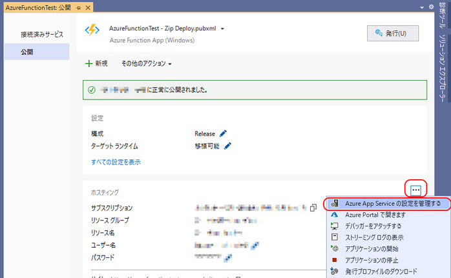451x278 pixels.
Task: Click the リソース名 label
Action: click(x=103, y=233)
